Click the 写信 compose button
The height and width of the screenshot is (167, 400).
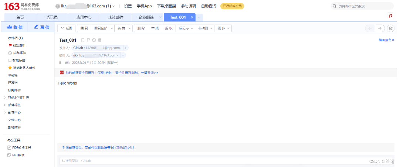tap(41, 27)
